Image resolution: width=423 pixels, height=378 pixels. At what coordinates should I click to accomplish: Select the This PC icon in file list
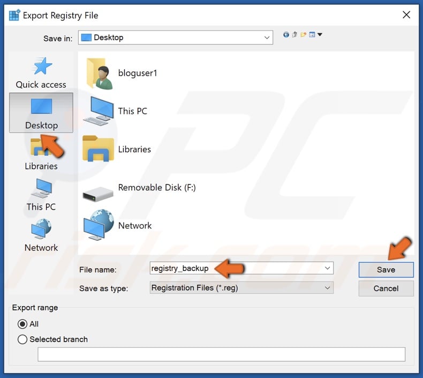(98, 111)
